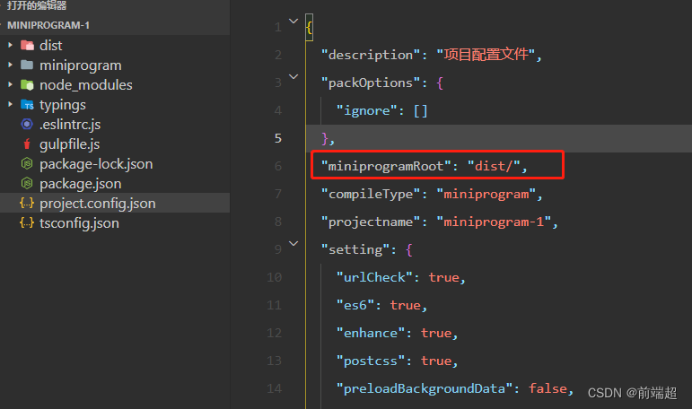Click the gulp icon beside gulpfile.js

click(x=27, y=144)
